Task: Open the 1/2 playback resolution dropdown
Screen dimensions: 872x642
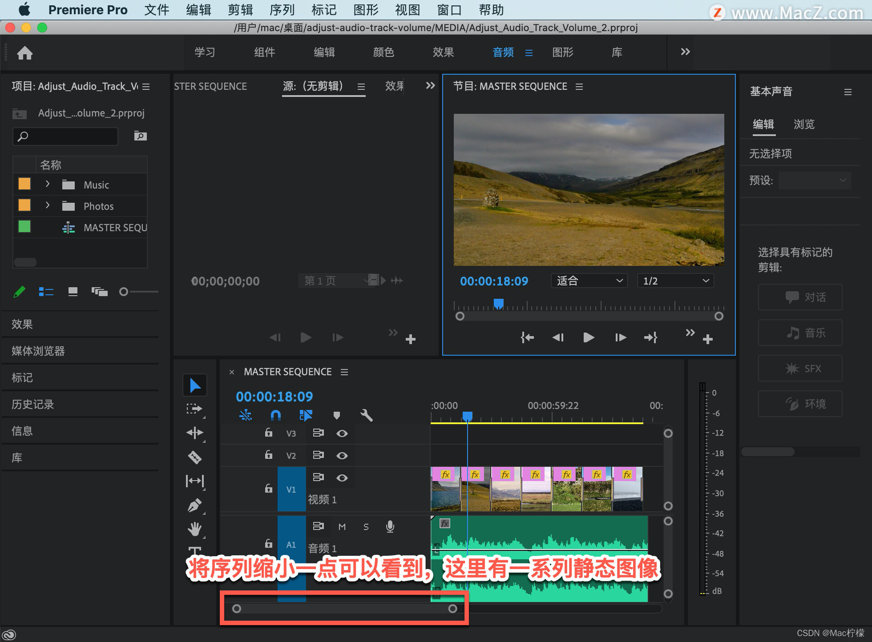Action: [675, 281]
